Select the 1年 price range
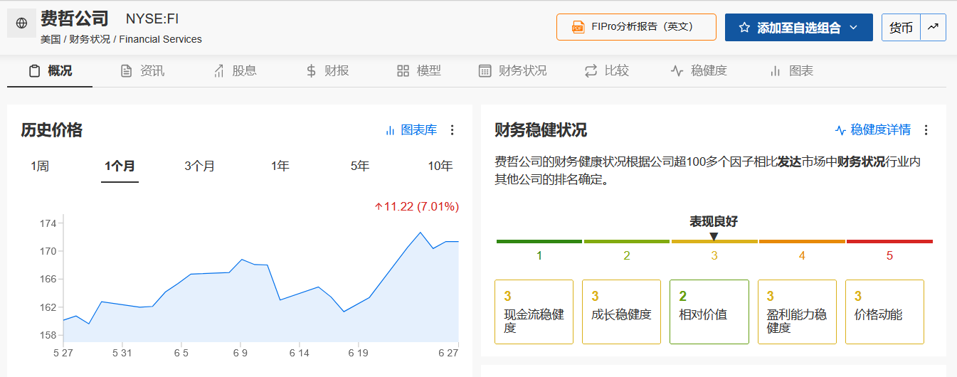957x377 pixels. (x=280, y=166)
